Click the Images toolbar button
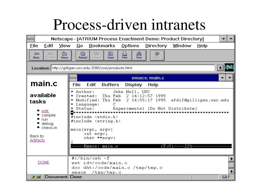Viewport: 259px width, 194px height. pyautogui.click(x=97, y=55)
